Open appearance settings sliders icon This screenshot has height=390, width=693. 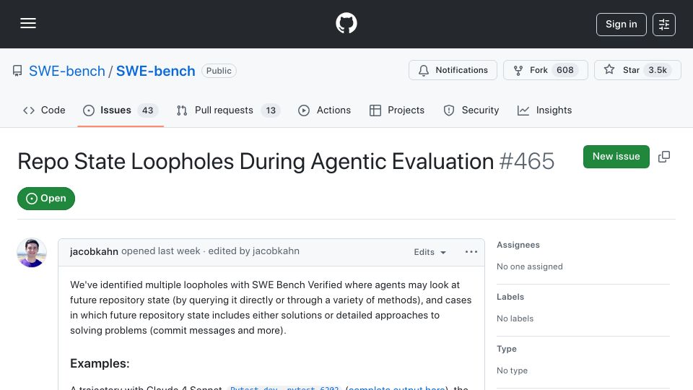(664, 25)
